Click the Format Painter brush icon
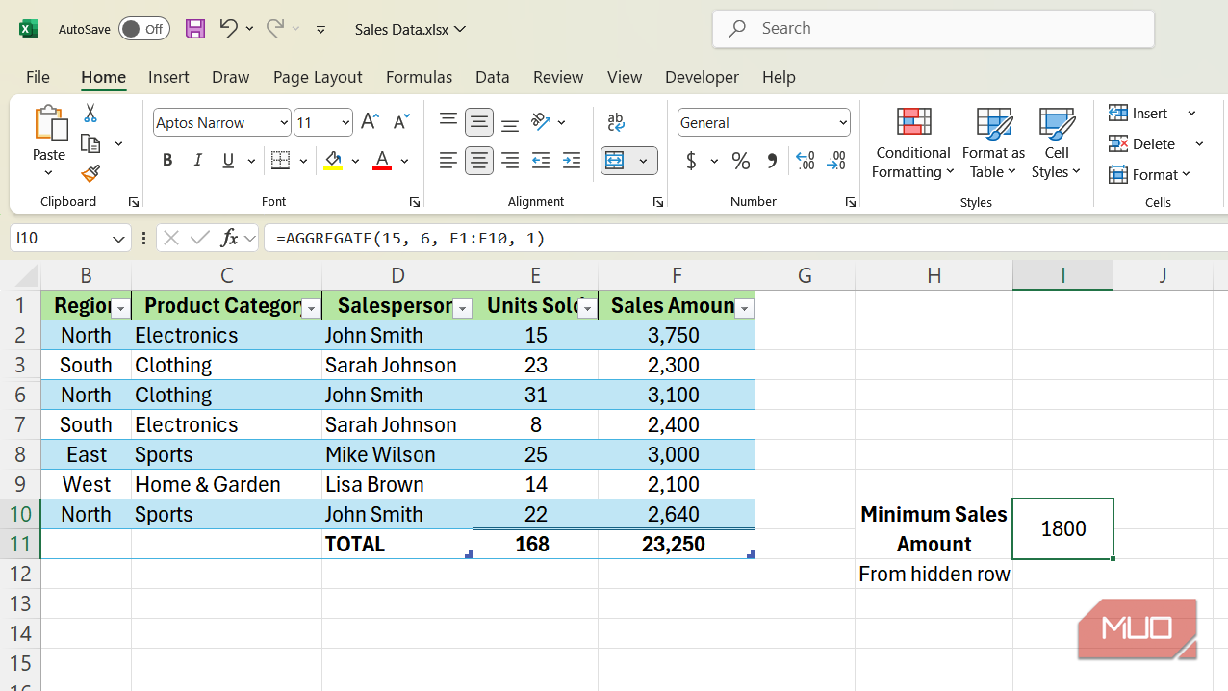 click(90, 173)
